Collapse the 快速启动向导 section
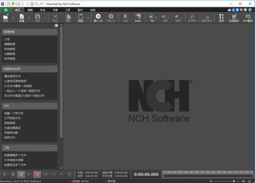Image resolution: width=256 pixels, height=183 pixels. pyautogui.click(x=56, y=69)
